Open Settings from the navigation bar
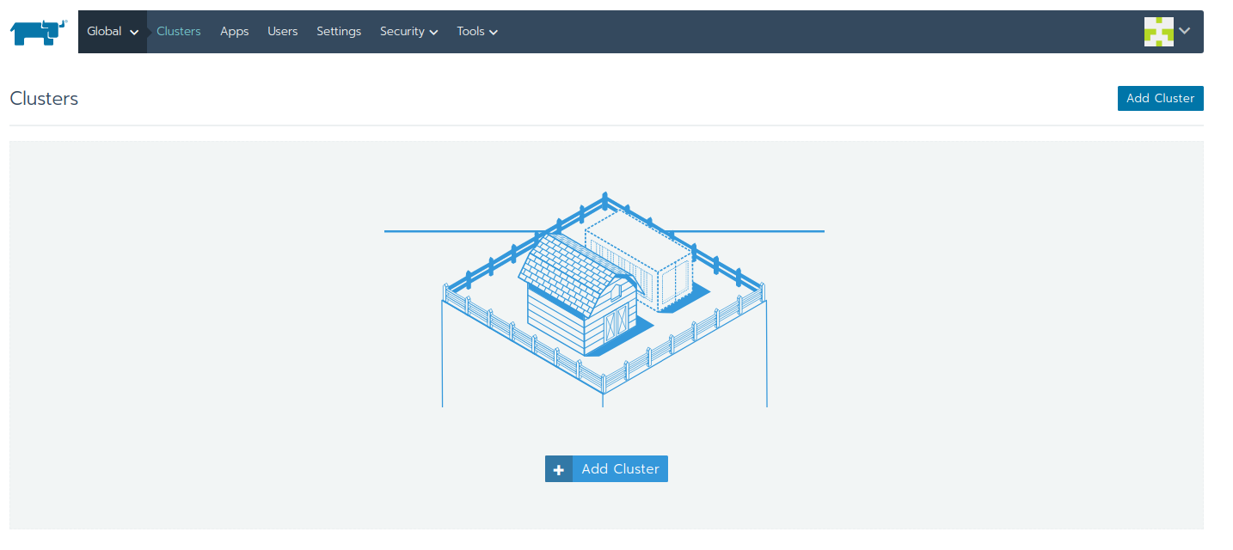1233x550 pixels. point(339,32)
